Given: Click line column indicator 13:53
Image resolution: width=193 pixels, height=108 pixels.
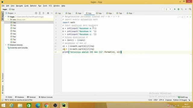Looking at the screenshot, I should click(x=150, y=100).
